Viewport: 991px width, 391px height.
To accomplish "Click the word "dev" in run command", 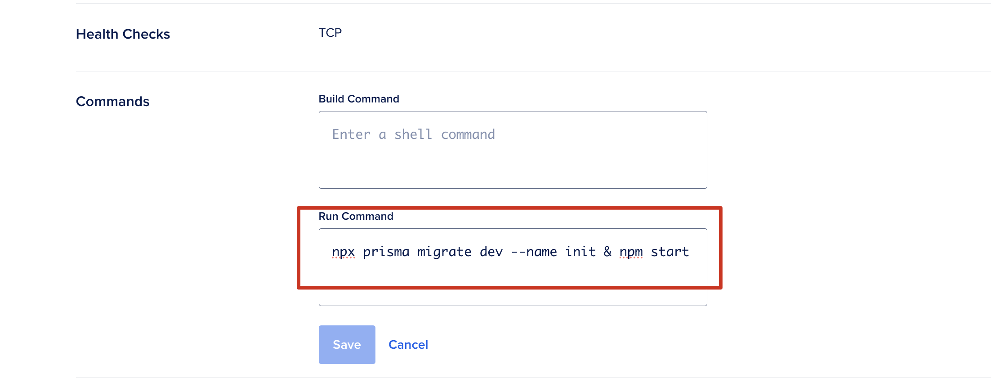I will [x=491, y=252].
